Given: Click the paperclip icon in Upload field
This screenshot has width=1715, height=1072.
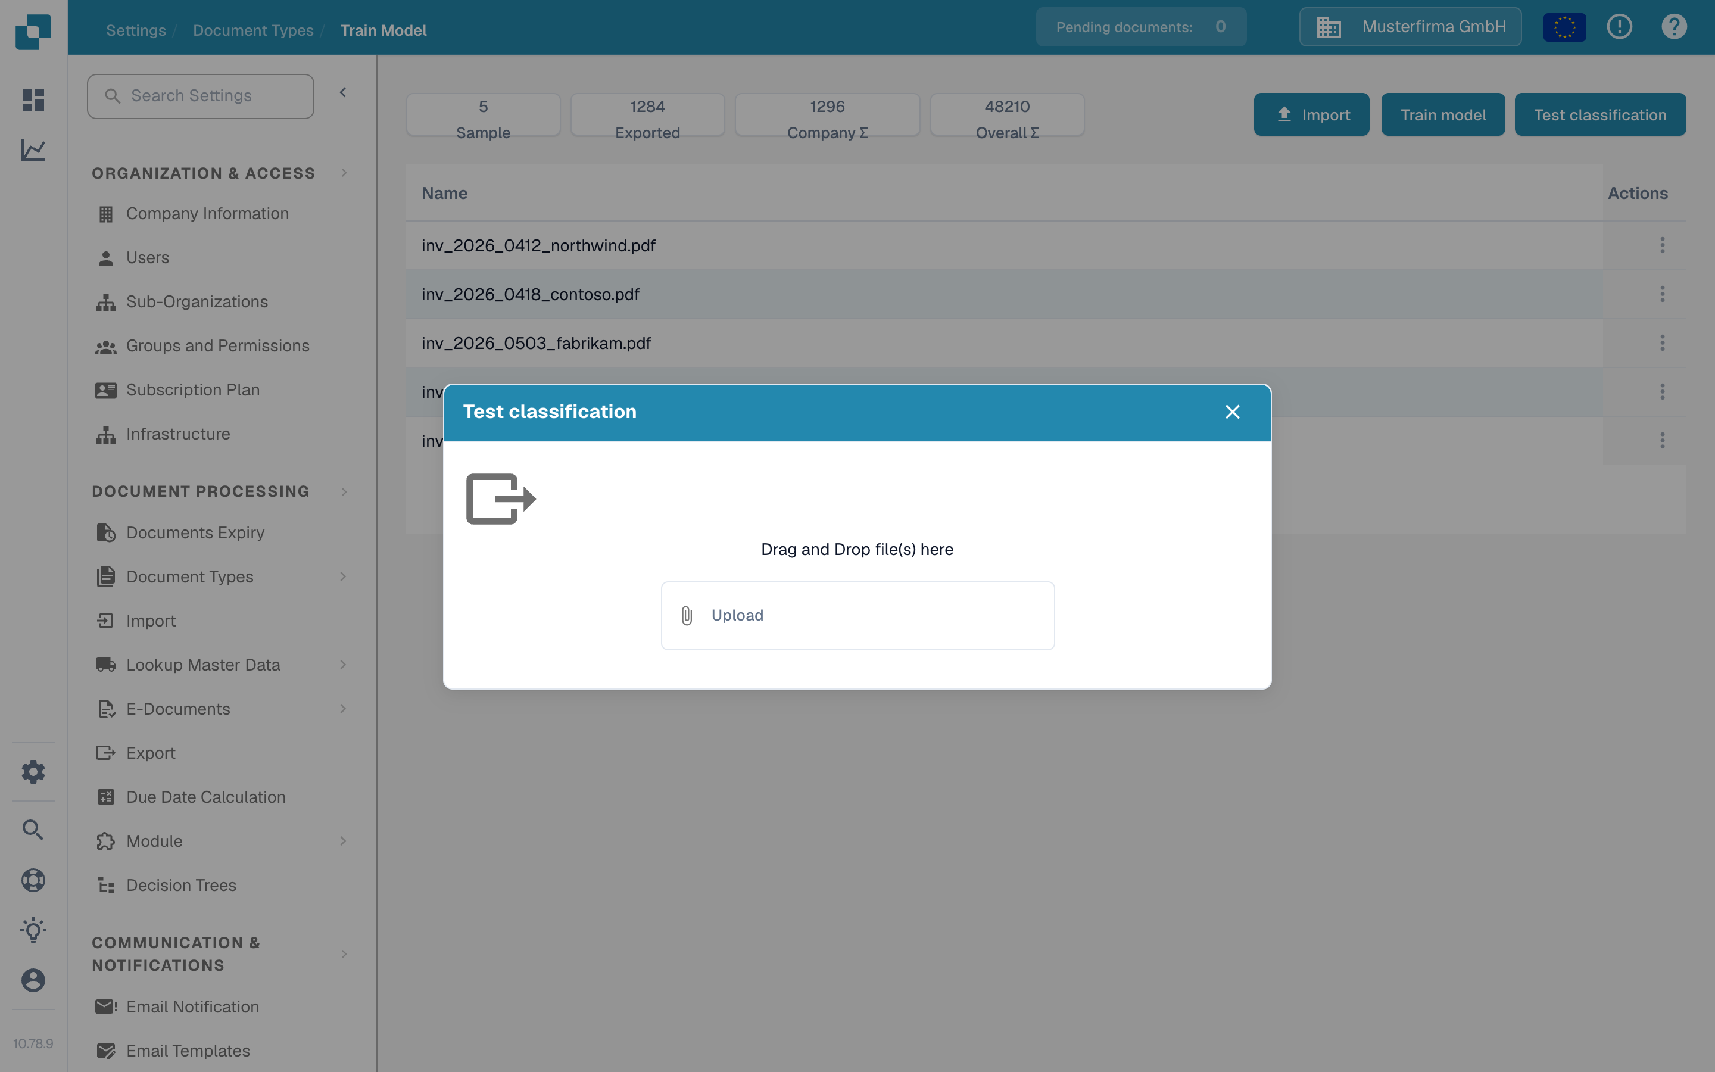Looking at the screenshot, I should pyautogui.click(x=687, y=615).
